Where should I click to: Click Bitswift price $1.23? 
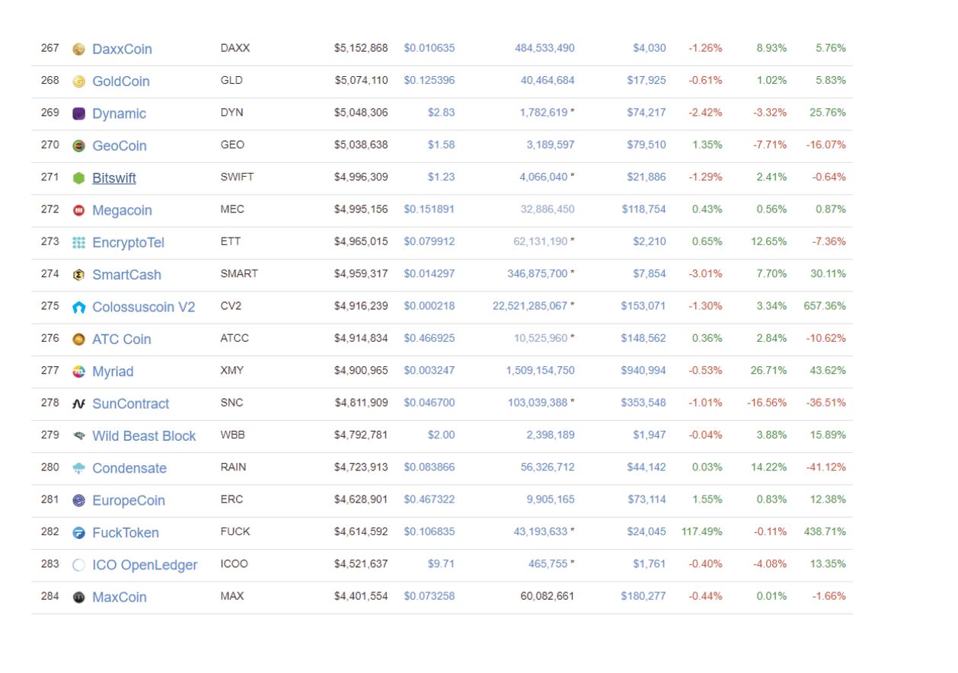pyautogui.click(x=442, y=177)
